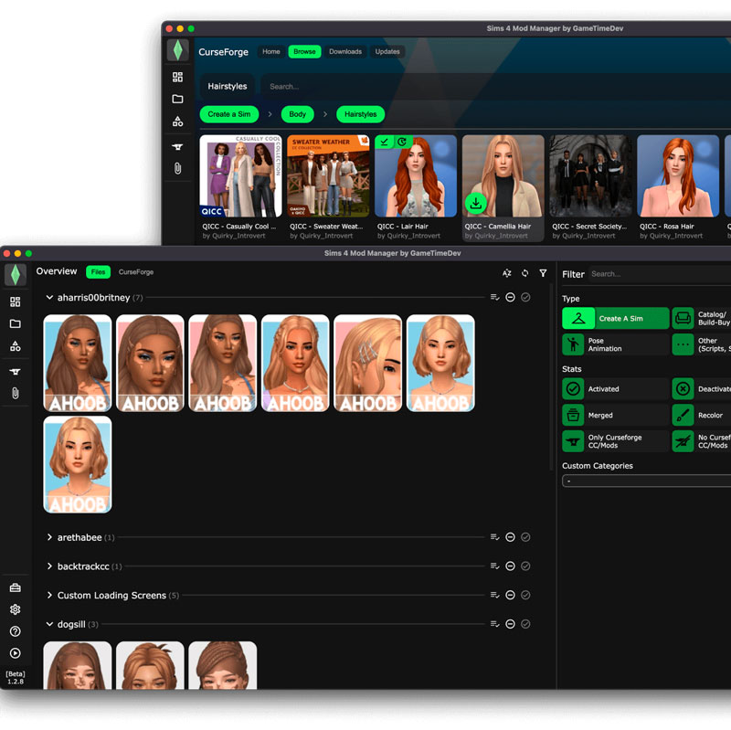Click the dashboard grid icon in the CurseForge browse window sidebar
Viewport: 731px width, 730px height.
click(x=177, y=77)
